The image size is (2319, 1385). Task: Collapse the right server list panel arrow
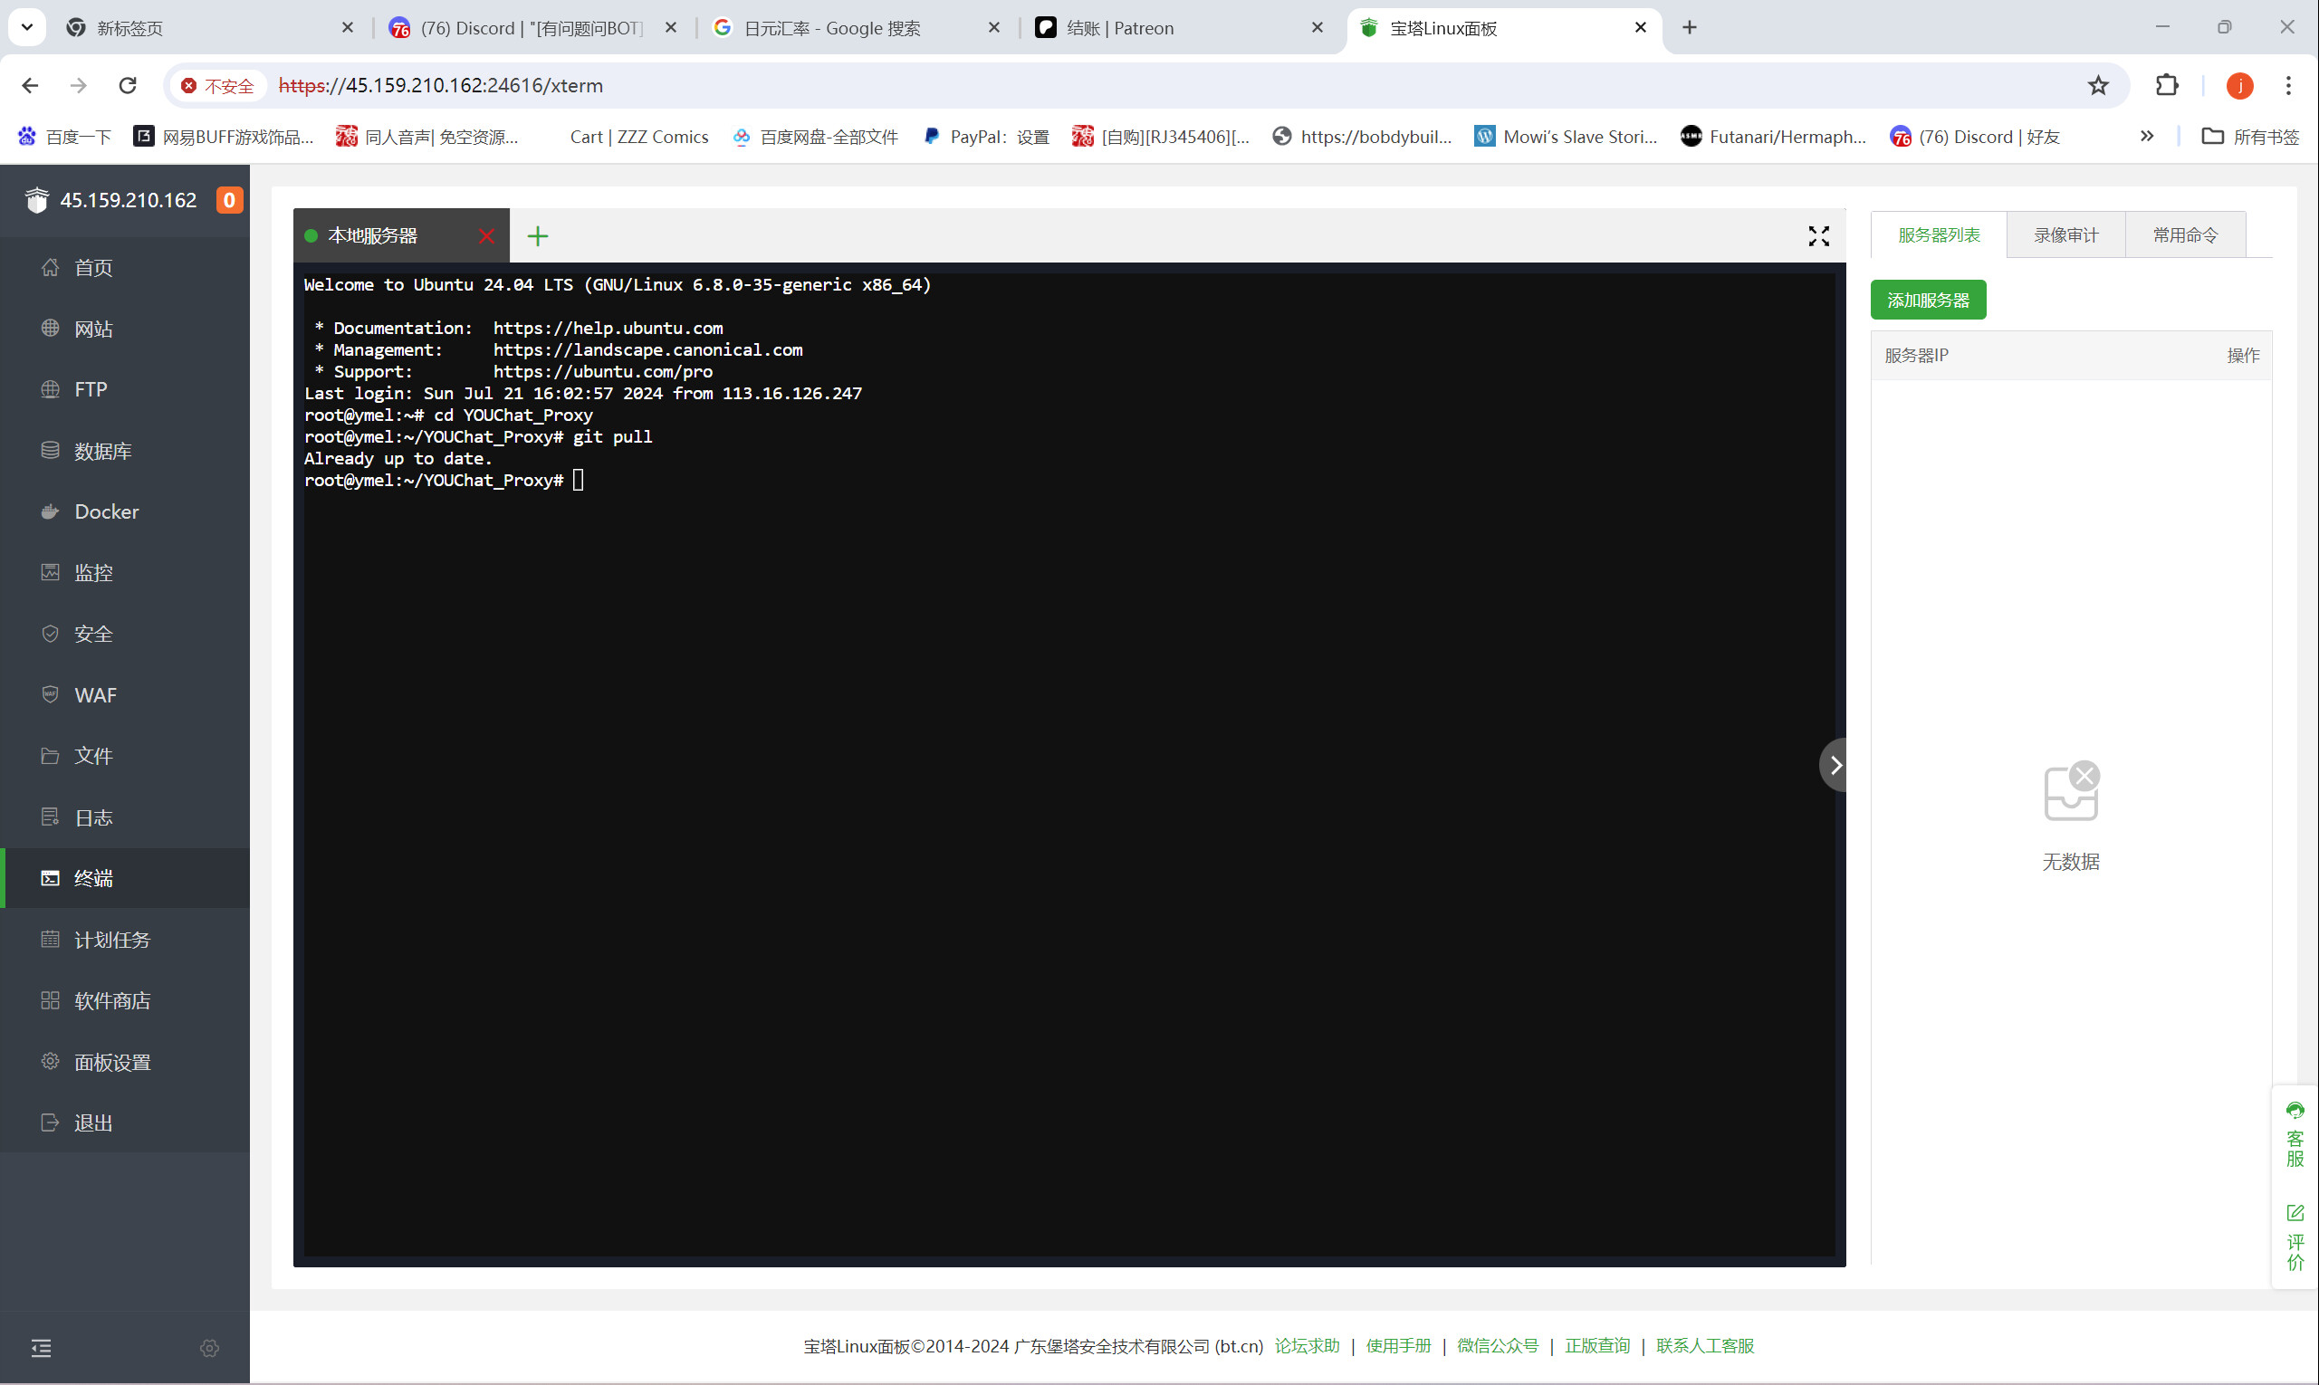[1835, 765]
